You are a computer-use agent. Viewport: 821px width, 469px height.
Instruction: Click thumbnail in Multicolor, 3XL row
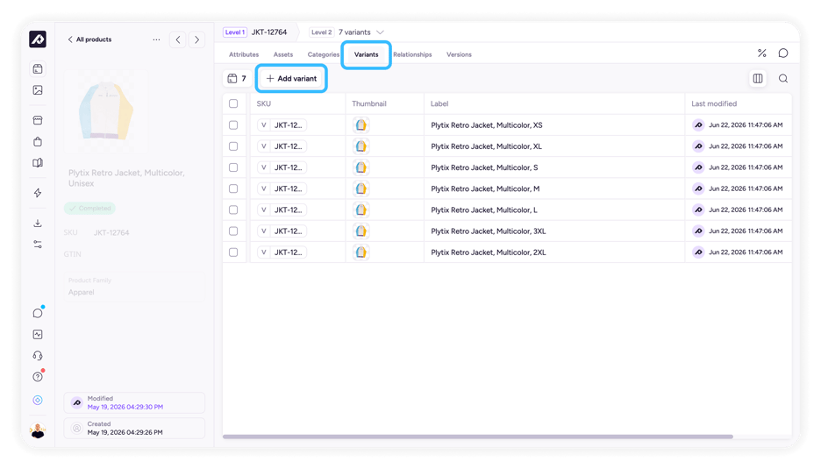click(x=361, y=231)
